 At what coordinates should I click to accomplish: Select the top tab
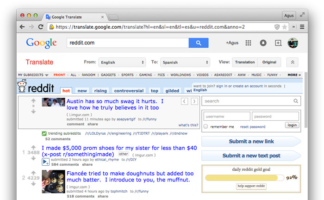coord(154,90)
